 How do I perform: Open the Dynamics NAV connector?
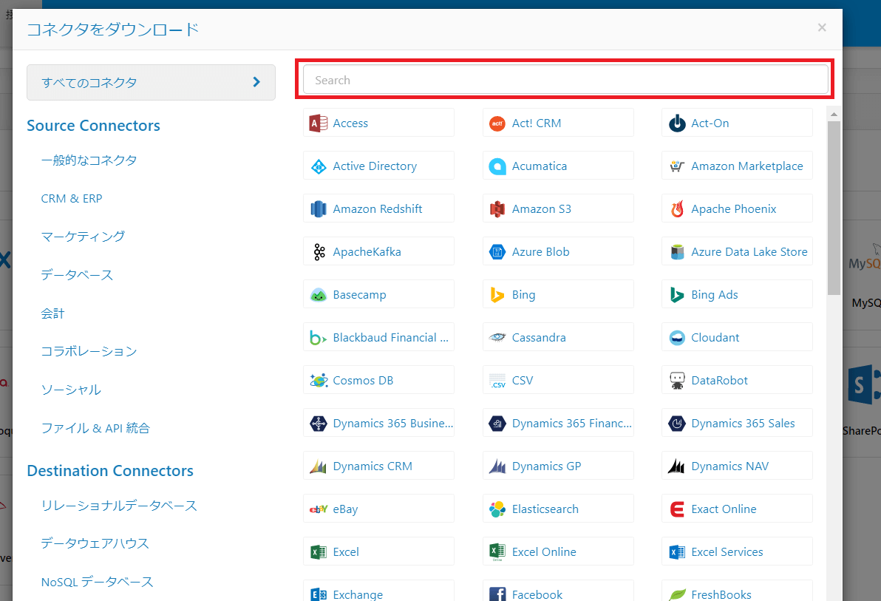point(737,466)
